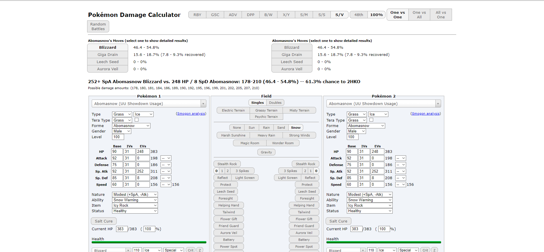Enable Light Screen on Pokémon 2's side
544x252 pixels.
click(x=287, y=178)
